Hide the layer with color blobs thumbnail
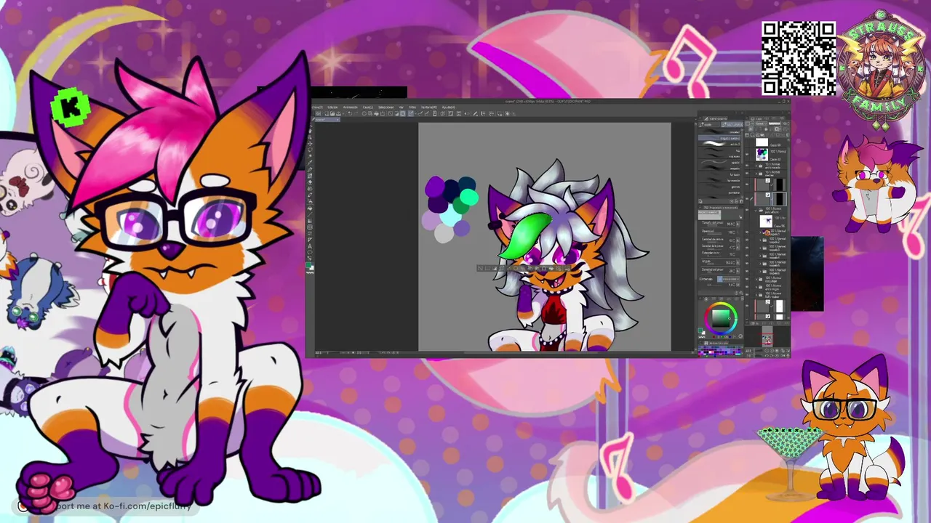This screenshot has height=523, width=931. pos(747,154)
